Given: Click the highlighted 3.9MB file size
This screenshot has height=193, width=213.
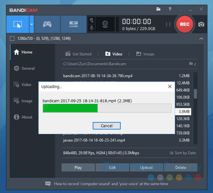Looking at the screenshot, I should coord(184,111).
